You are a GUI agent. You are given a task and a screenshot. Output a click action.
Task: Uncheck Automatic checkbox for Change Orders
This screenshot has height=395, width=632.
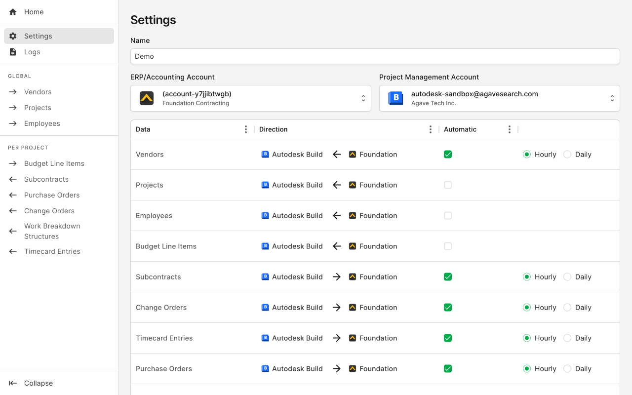448,308
